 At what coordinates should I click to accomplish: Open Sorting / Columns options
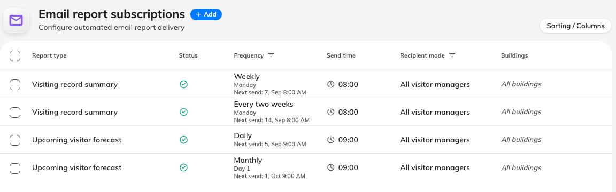coord(575,26)
